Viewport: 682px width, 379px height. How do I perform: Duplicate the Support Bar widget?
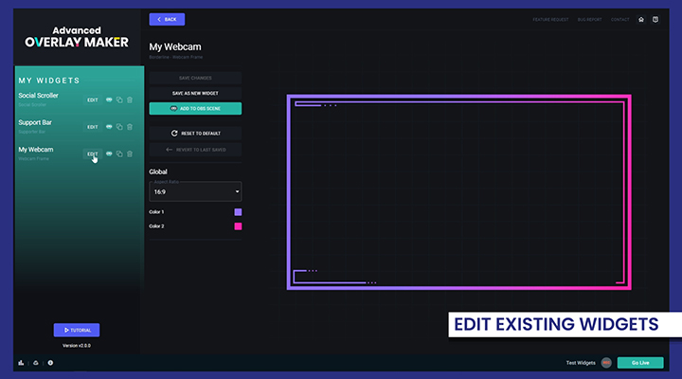(x=120, y=126)
